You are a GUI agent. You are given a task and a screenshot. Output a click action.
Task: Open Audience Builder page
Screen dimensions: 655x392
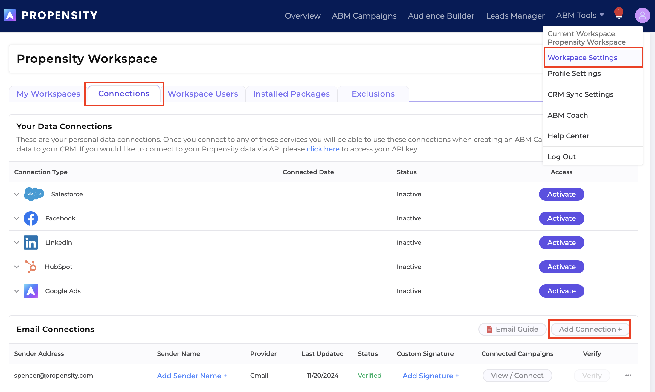click(x=441, y=16)
